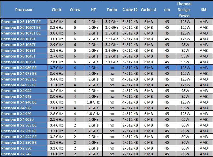Click the Phenom II X2 565 BE processor cell
This screenshot has width=213, height=157.
[24, 125]
